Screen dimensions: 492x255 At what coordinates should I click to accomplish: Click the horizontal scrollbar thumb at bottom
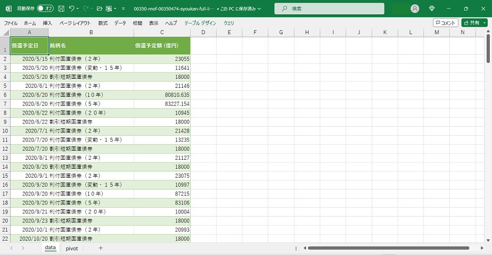click(x=389, y=248)
